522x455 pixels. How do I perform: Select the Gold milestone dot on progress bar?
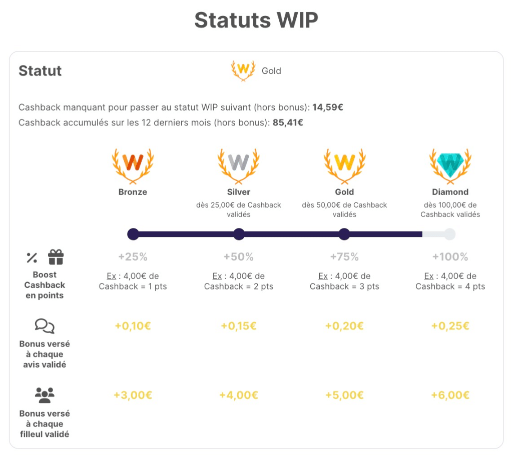344,234
